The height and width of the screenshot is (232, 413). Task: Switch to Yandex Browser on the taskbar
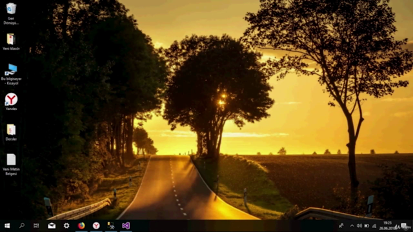(96, 226)
